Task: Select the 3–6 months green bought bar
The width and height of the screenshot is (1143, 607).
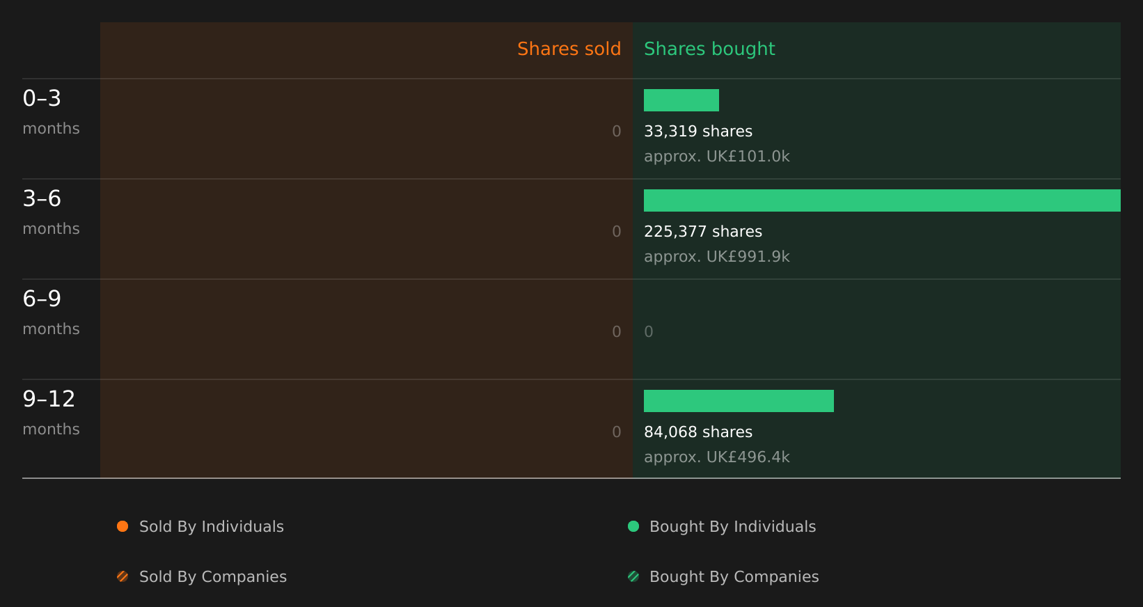Action: 882,200
